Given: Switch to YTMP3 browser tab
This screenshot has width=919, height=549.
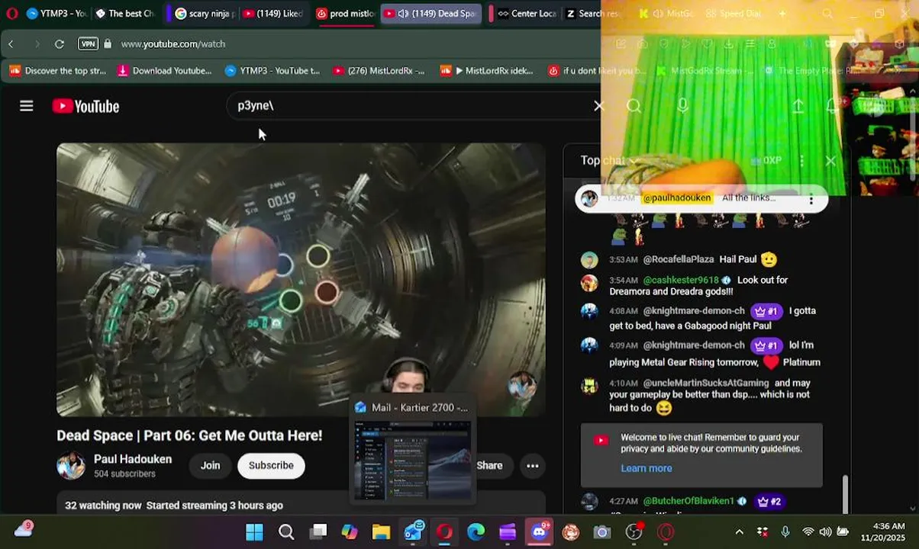Looking at the screenshot, I should [56, 14].
